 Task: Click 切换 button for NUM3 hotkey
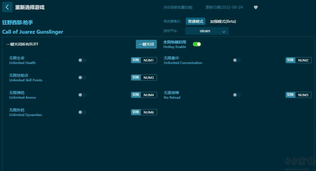pyautogui.click(x=136, y=78)
